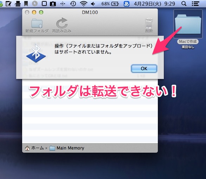Viewport: 206px width, 179px height.
Task: Click the 新規フォルダ new folder icon
Action: 37,24
